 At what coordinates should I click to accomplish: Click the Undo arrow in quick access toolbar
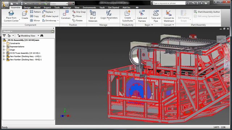[26, 3]
